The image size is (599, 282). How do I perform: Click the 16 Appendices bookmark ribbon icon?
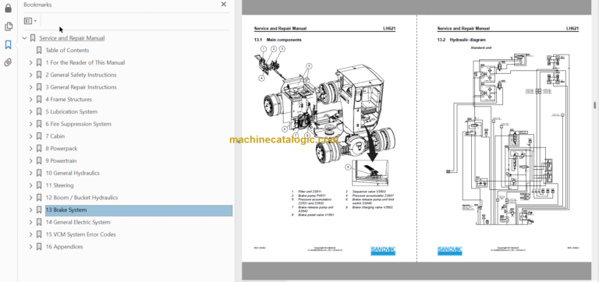pos(39,246)
